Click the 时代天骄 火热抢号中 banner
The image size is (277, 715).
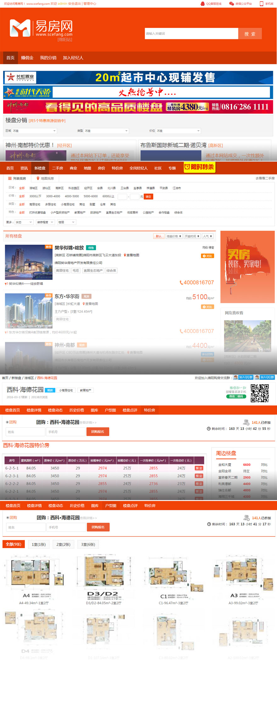coord(138,92)
